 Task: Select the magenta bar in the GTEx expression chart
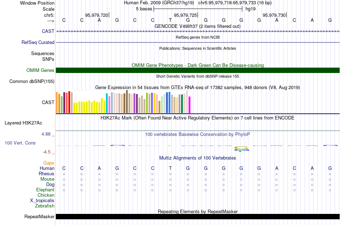coord(190,104)
